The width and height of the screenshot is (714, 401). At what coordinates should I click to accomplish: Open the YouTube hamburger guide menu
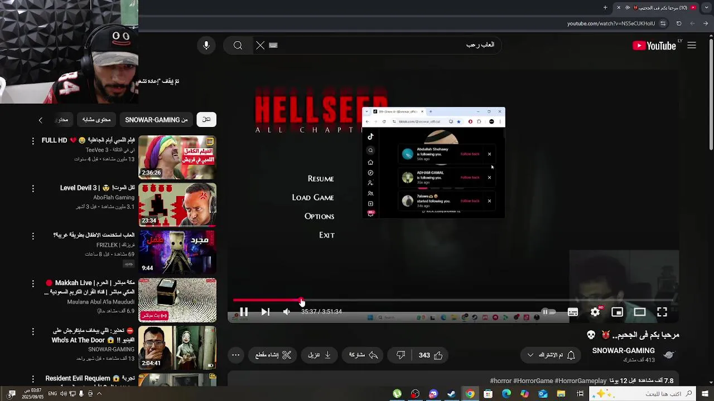click(x=692, y=46)
